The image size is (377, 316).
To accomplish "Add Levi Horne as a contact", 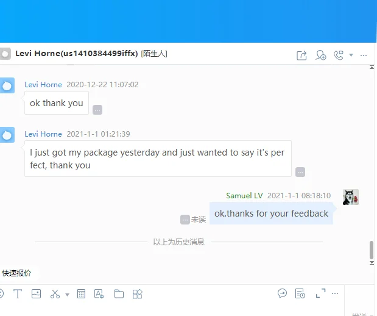I will (320, 55).
